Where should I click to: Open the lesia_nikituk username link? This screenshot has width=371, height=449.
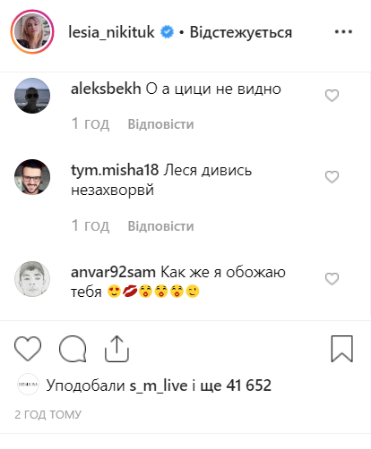[111, 32]
